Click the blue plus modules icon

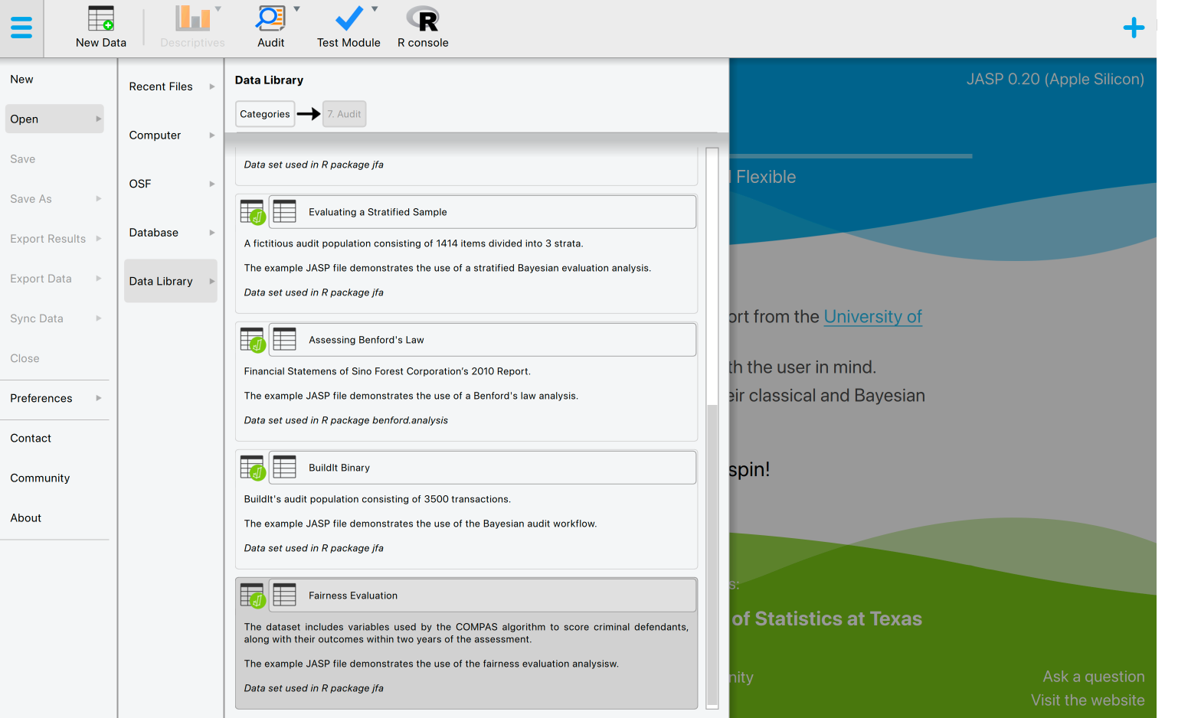[1134, 28]
